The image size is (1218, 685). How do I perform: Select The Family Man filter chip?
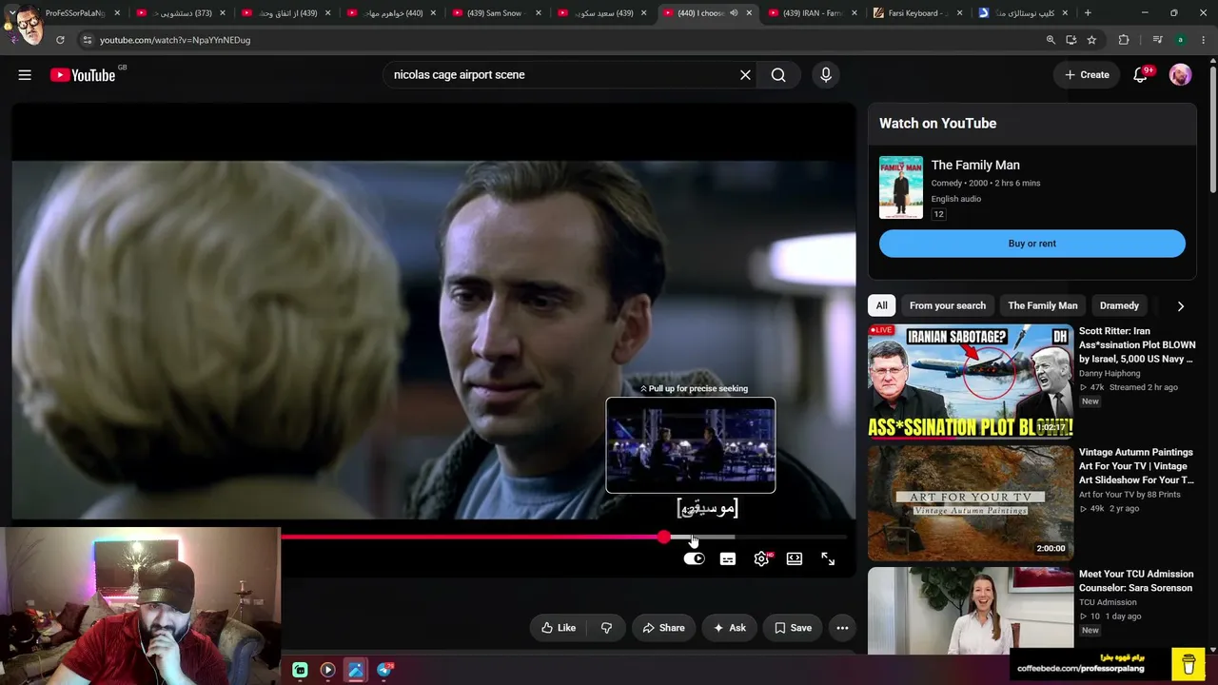pos(1043,305)
